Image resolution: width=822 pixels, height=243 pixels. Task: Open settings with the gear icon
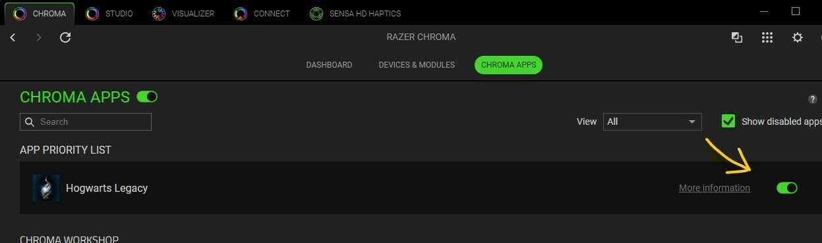click(798, 37)
